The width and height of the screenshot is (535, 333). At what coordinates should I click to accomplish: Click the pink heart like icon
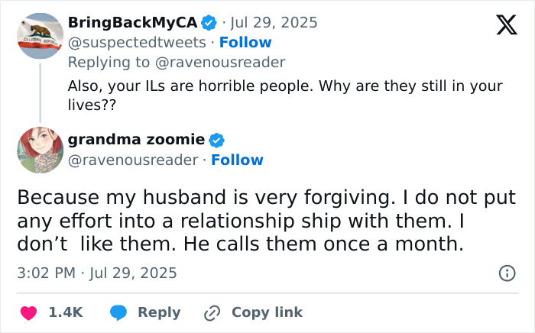pos(28,312)
